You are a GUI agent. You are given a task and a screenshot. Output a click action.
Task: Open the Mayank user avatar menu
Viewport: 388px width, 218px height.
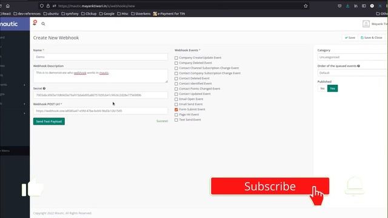point(366,24)
